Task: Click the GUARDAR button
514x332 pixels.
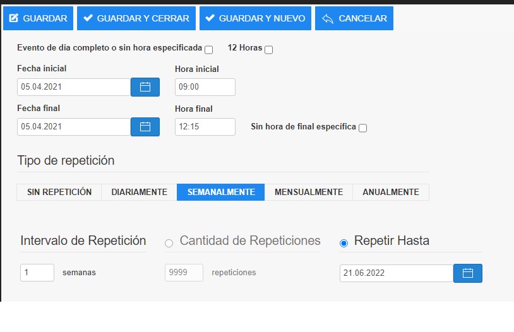Action: coord(38,18)
